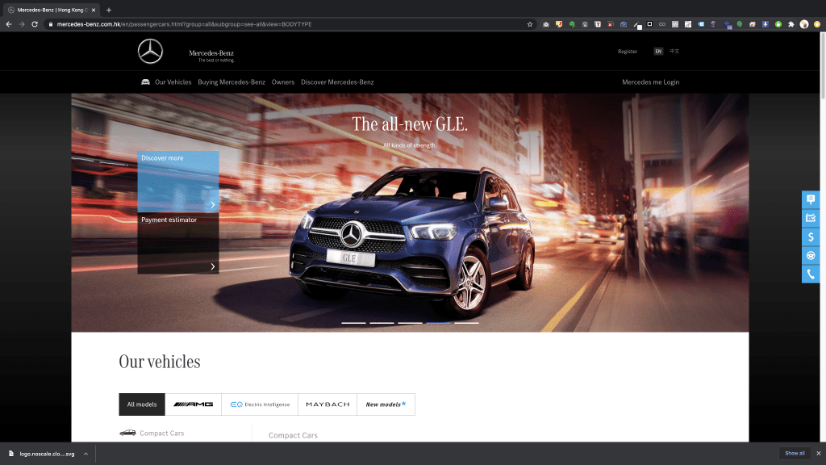Viewport: 826px width, 465px height.
Task: Click the phone contact sidebar icon
Action: [x=811, y=274]
